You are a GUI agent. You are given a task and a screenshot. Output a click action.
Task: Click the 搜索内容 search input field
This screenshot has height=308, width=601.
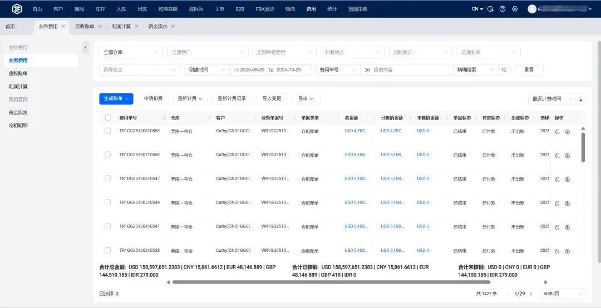(411, 69)
